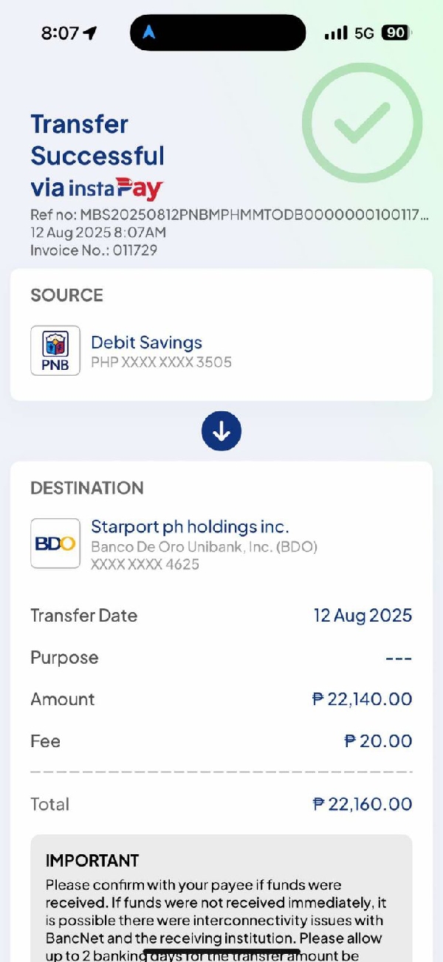Tap the location arrow beside the time
This screenshot has width=443, height=962.
click(90, 33)
